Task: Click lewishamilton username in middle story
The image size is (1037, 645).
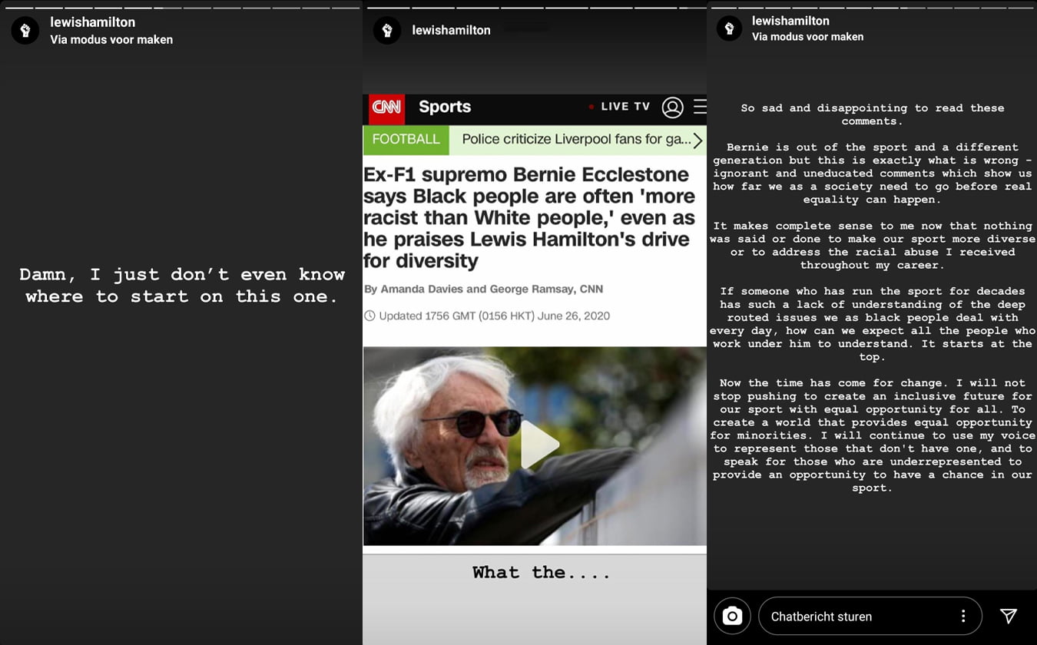Action: pyautogui.click(x=451, y=31)
